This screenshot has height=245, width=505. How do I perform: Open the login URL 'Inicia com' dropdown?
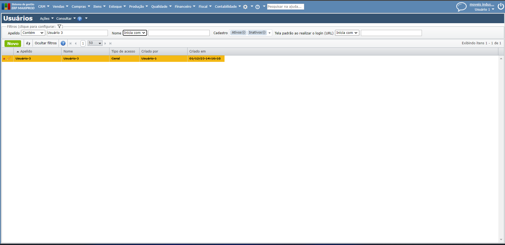347,33
